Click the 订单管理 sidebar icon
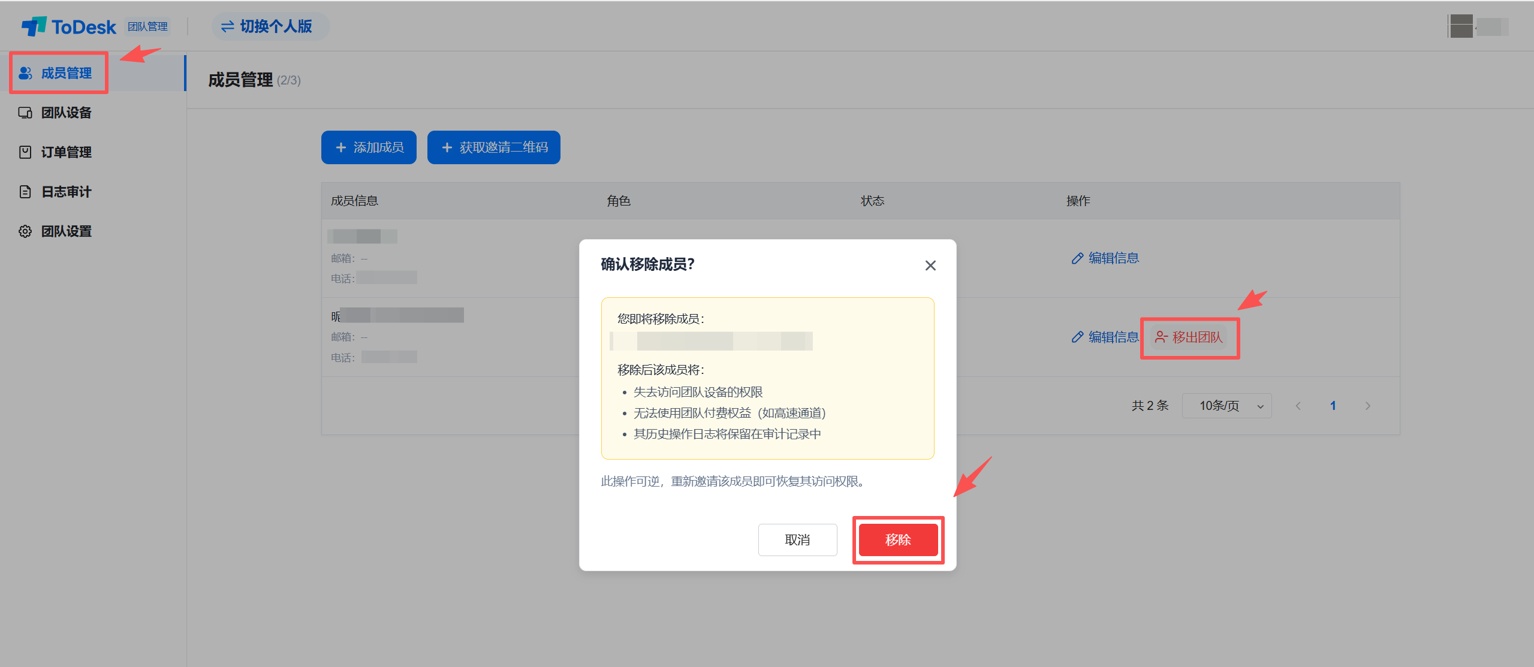Image resolution: width=1534 pixels, height=667 pixels. (25, 152)
